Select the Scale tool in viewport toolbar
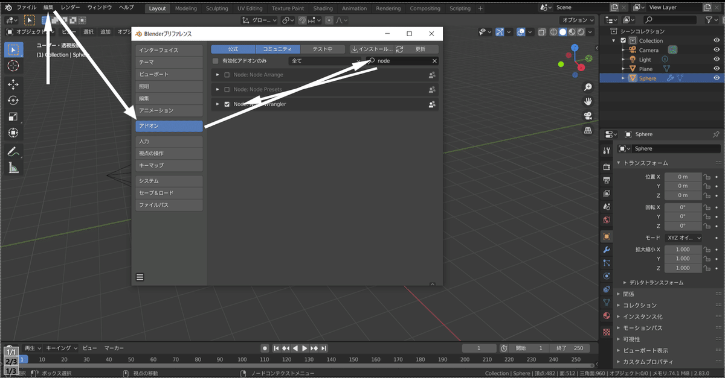Image resolution: width=725 pixels, height=378 pixels. [13, 117]
